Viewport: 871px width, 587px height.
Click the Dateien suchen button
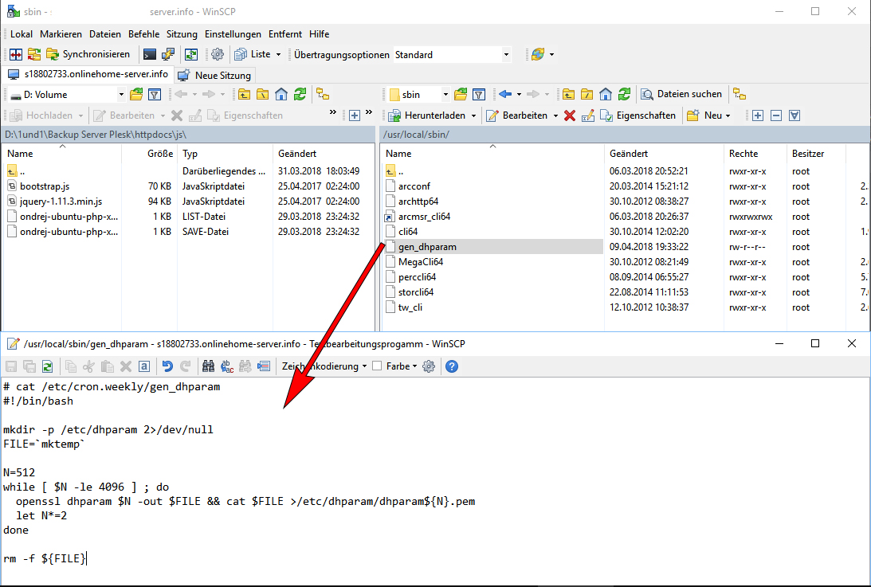[x=682, y=95]
